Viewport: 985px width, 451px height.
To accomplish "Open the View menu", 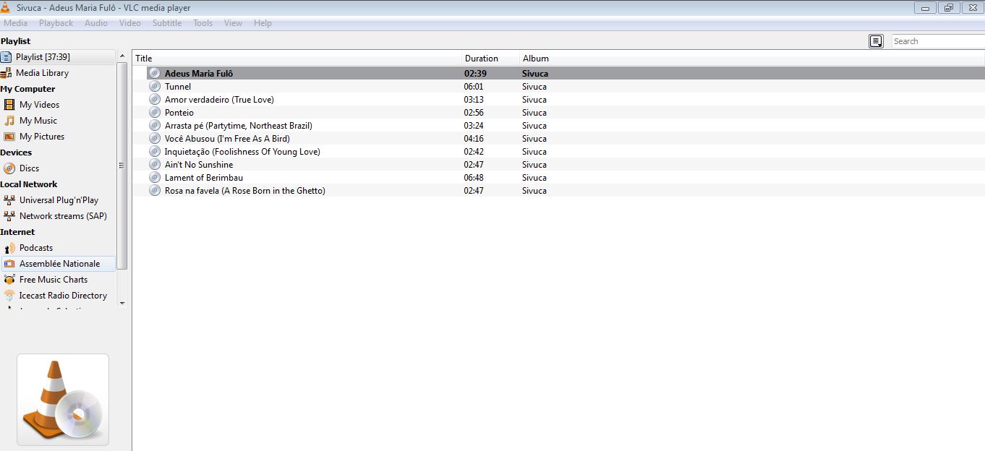I will point(233,23).
